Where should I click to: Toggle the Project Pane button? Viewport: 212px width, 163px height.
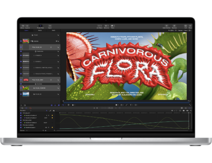click(40, 26)
